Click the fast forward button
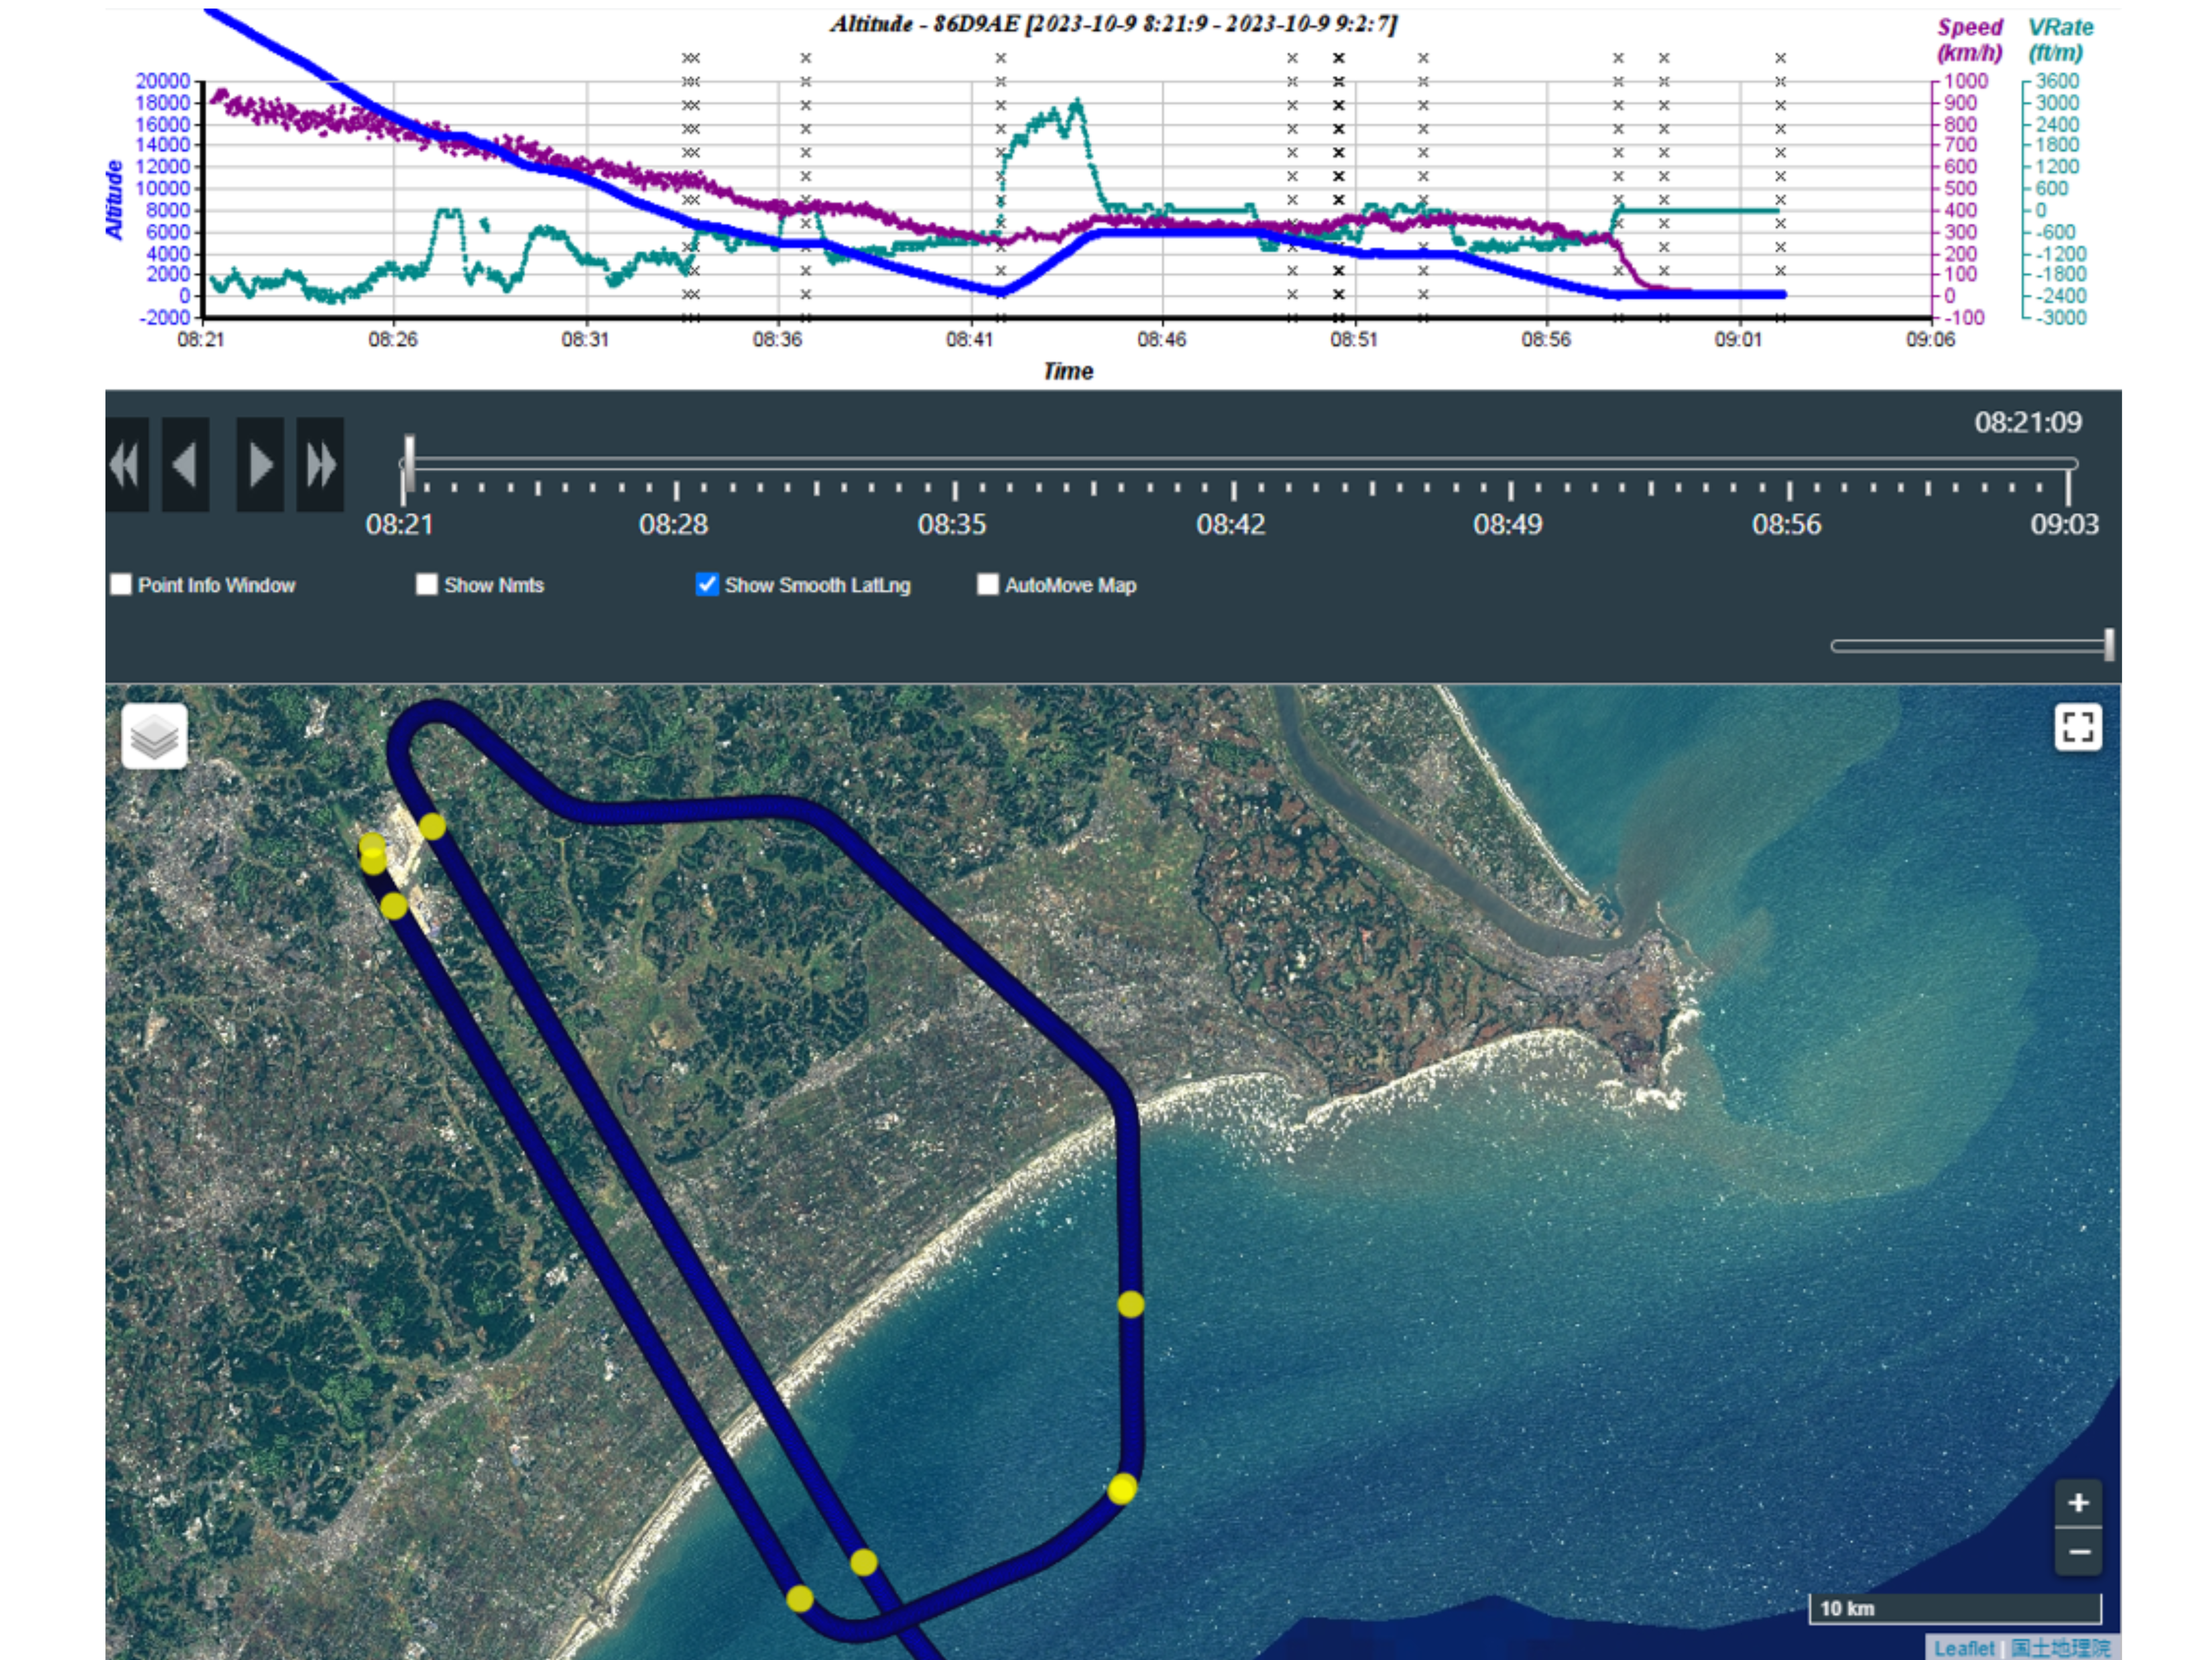Screen dimensions: 2212x1660 point(320,465)
